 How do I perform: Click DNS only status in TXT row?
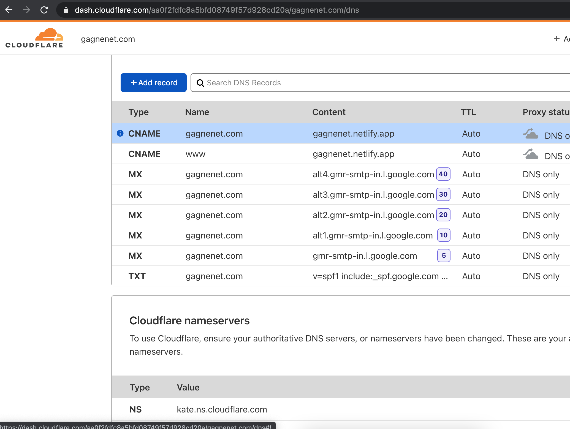tap(541, 276)
